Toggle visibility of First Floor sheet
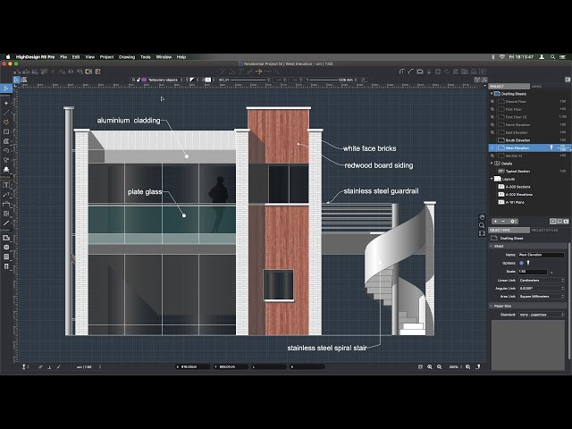Viewport: 572px width, 429px height. tap(492, 109)
